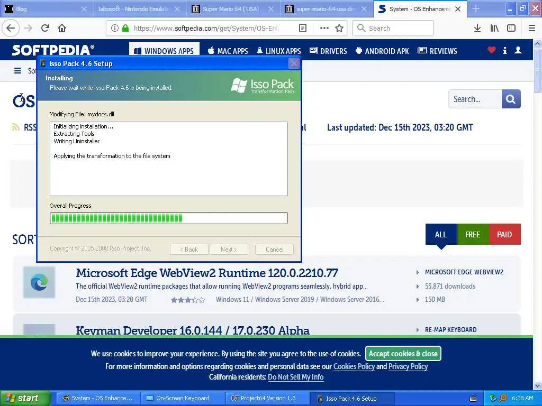The height and width of the screenshot is (406, 542).
Task: Bookmark this page with the star
Action: tap(339, 28)
